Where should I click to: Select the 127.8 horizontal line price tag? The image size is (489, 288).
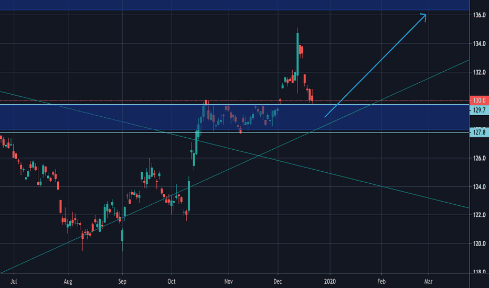479,132
